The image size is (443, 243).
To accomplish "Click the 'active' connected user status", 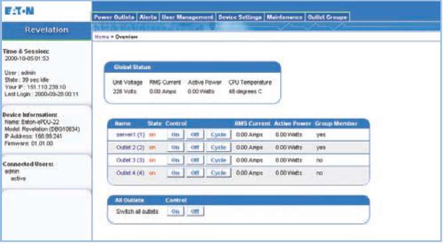I will pyautogui.click(x=19, y=179).
